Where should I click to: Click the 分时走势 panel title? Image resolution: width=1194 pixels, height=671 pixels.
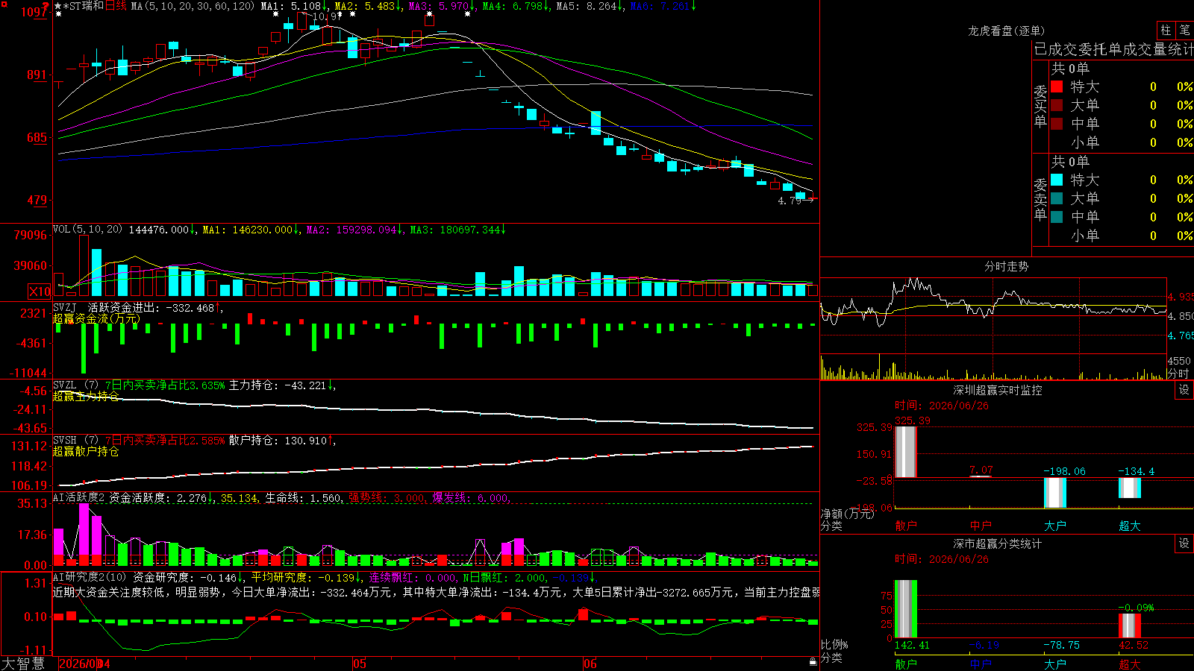[1006, 266]
